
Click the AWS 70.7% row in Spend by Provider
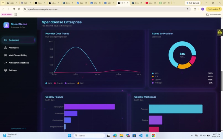(182, 73)
